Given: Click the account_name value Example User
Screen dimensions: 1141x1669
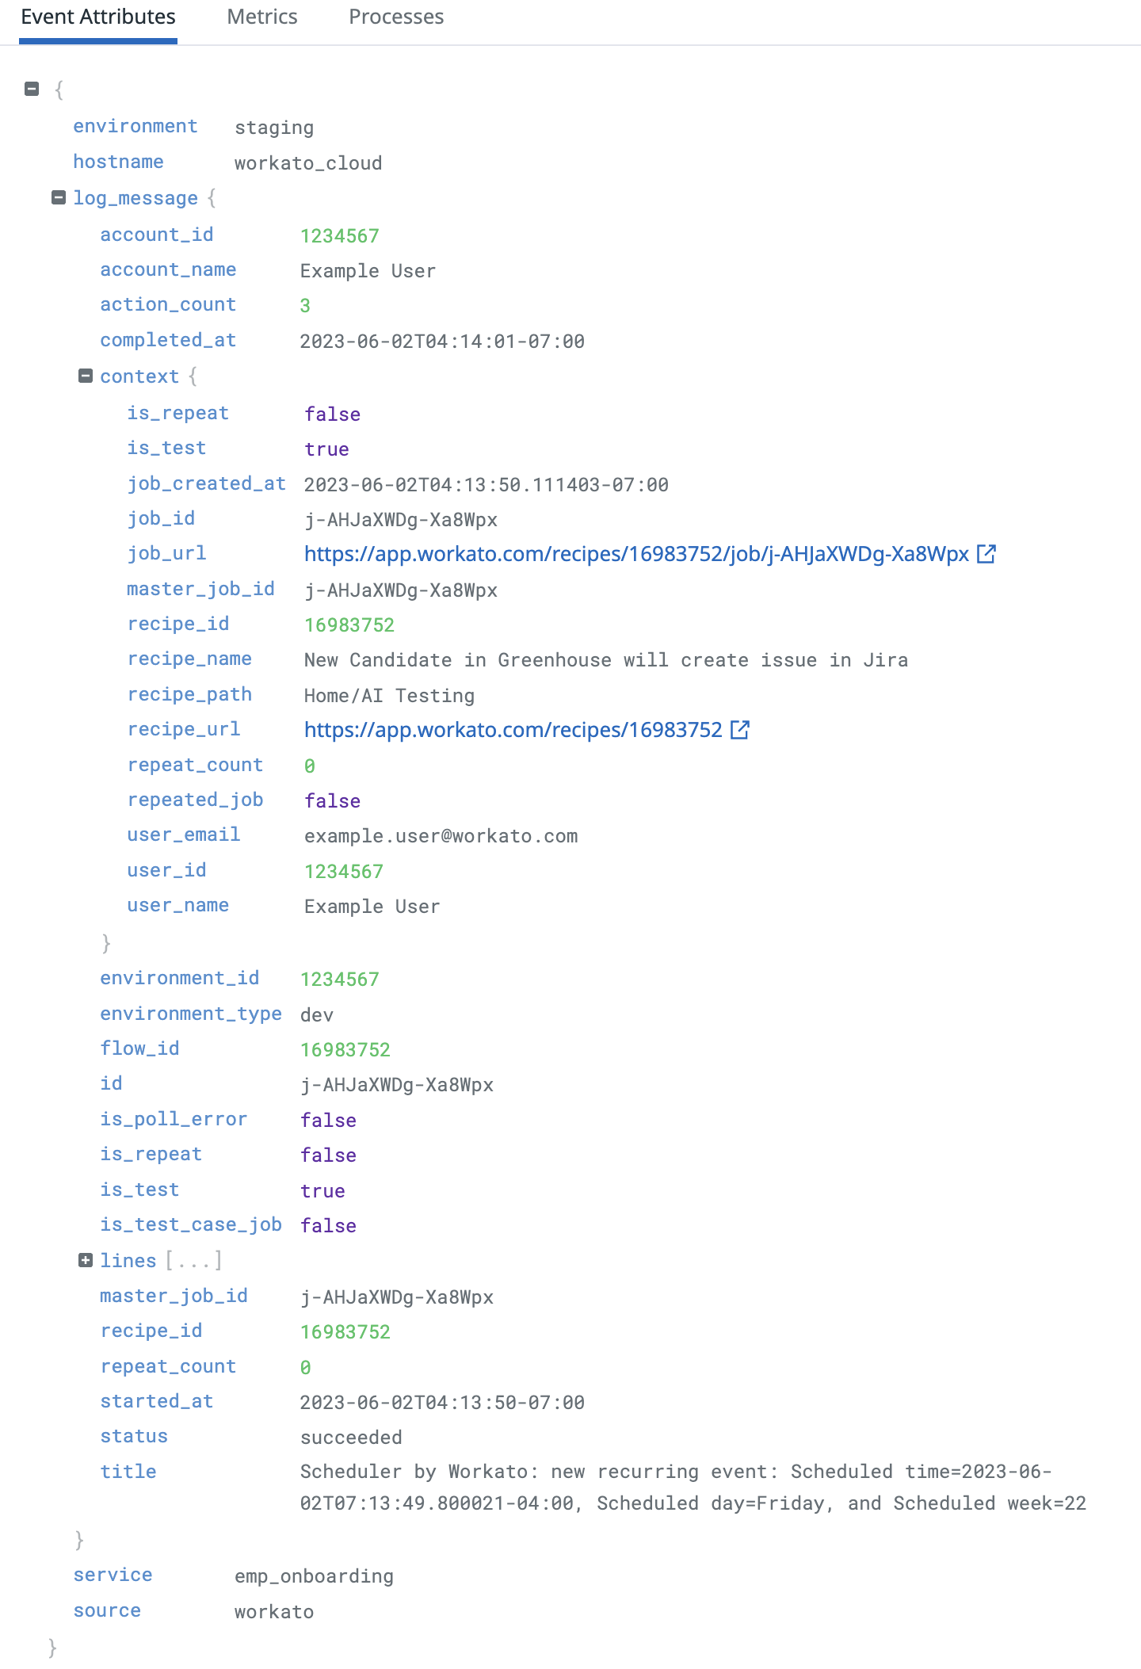Looking at the screenshot, I should click(x=368, y=271).
